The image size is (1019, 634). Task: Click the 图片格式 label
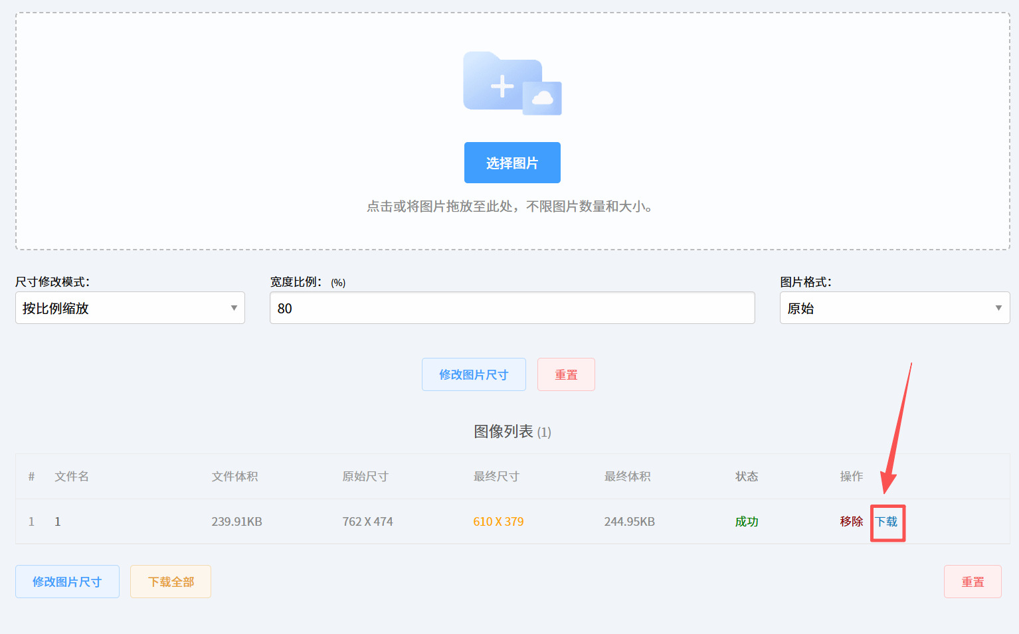tap(806, 282)
